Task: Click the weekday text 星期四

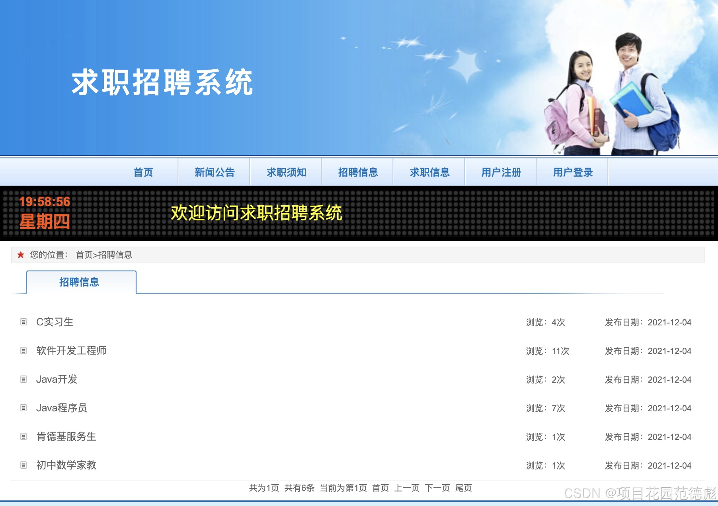Action: [x=45, y=222]
